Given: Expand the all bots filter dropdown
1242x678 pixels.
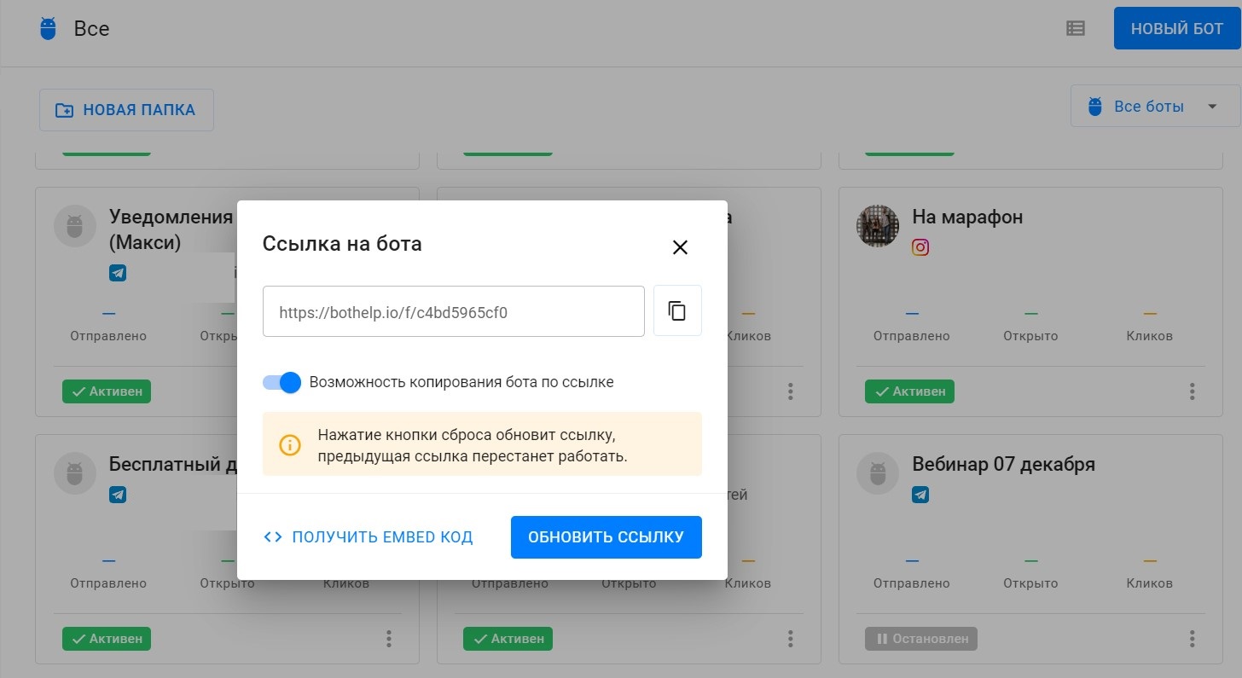Looking at the screenshot, I should (x=1155, y=107).
